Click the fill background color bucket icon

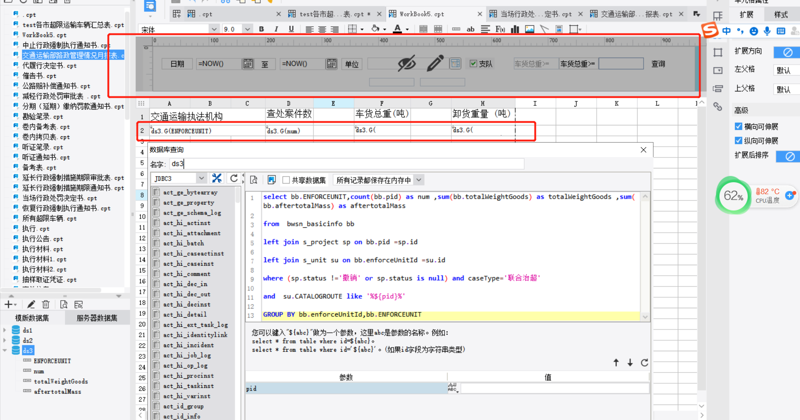point(375,29)
